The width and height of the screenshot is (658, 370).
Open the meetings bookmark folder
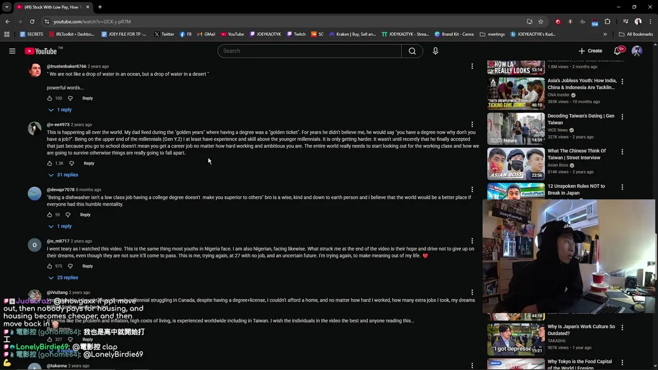(x=492, y=34)
